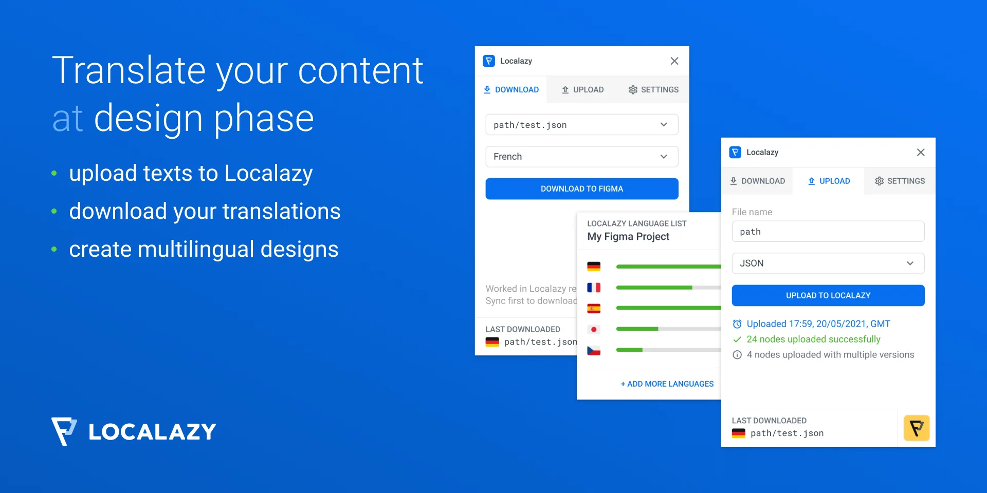Screen dimensions: 987x493
Task: Click the German flag next to path/test.json
Action: tap(739, 433)
